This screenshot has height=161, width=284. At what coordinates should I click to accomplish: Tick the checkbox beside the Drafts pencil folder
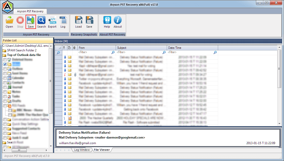pos(5,101)
